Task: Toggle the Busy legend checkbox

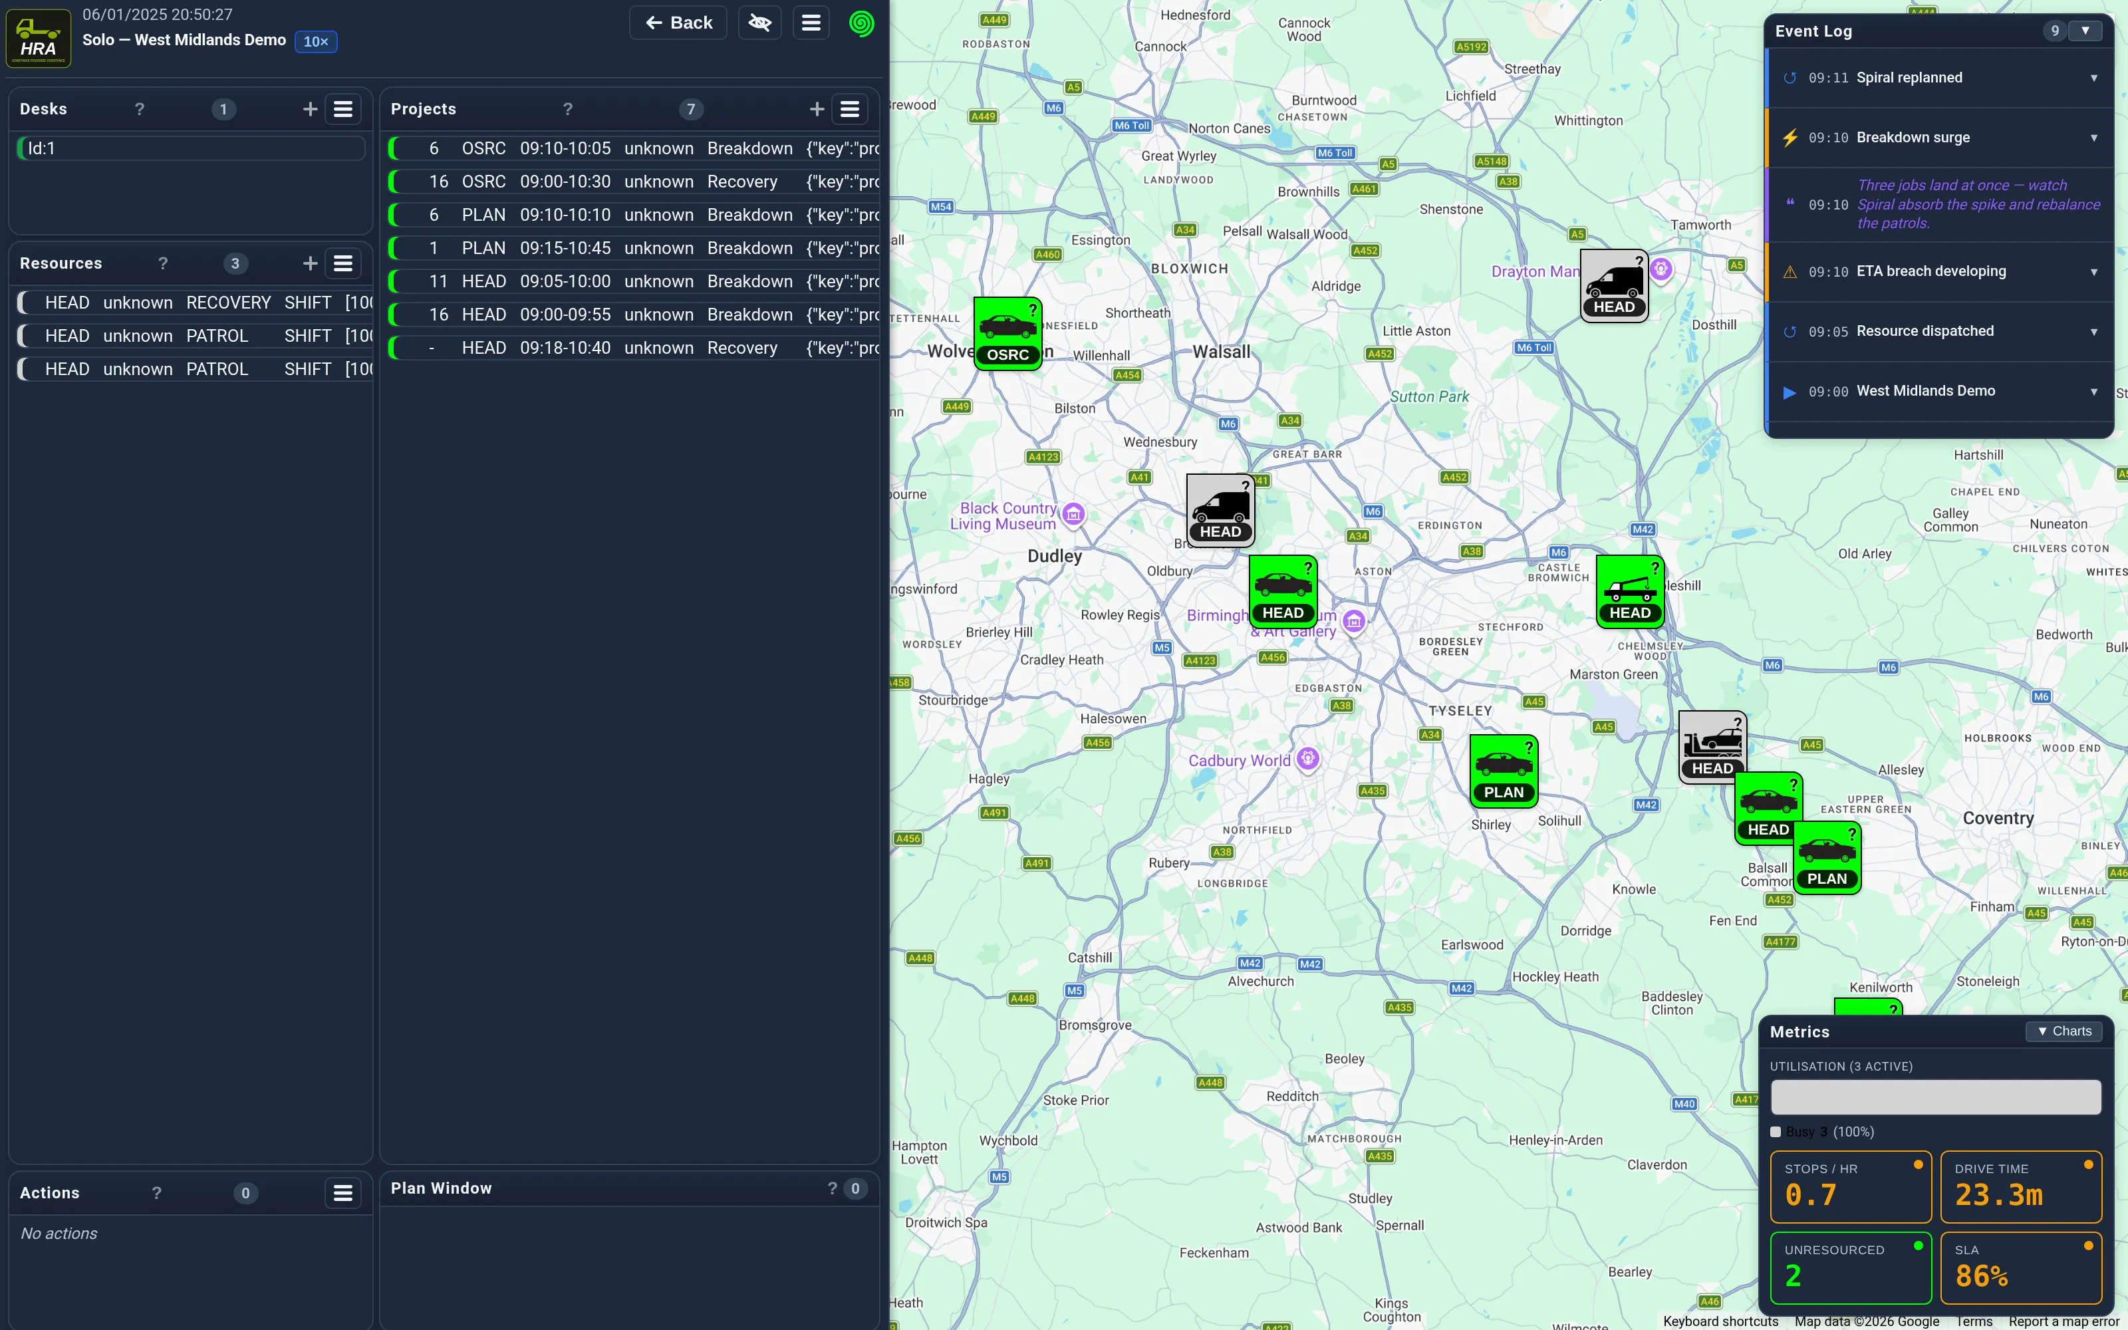Action: point(1776,1132)
